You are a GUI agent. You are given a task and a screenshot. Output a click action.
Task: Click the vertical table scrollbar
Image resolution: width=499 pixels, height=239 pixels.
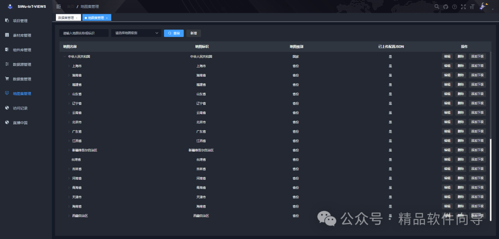click(490, 179)
